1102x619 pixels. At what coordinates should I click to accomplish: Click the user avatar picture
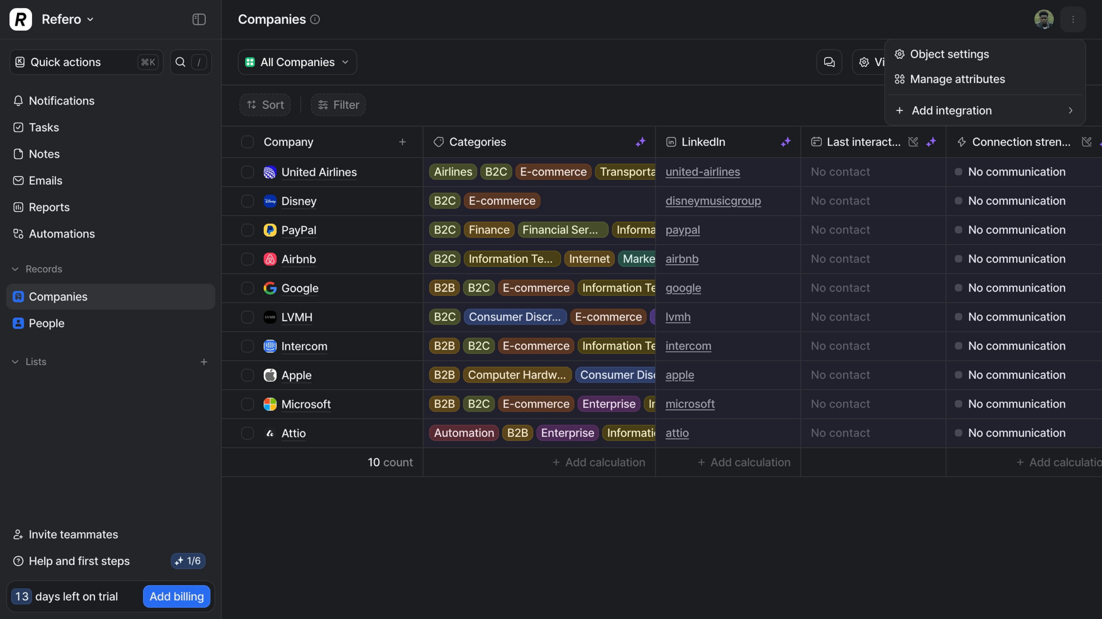(x=1043, y=19)
